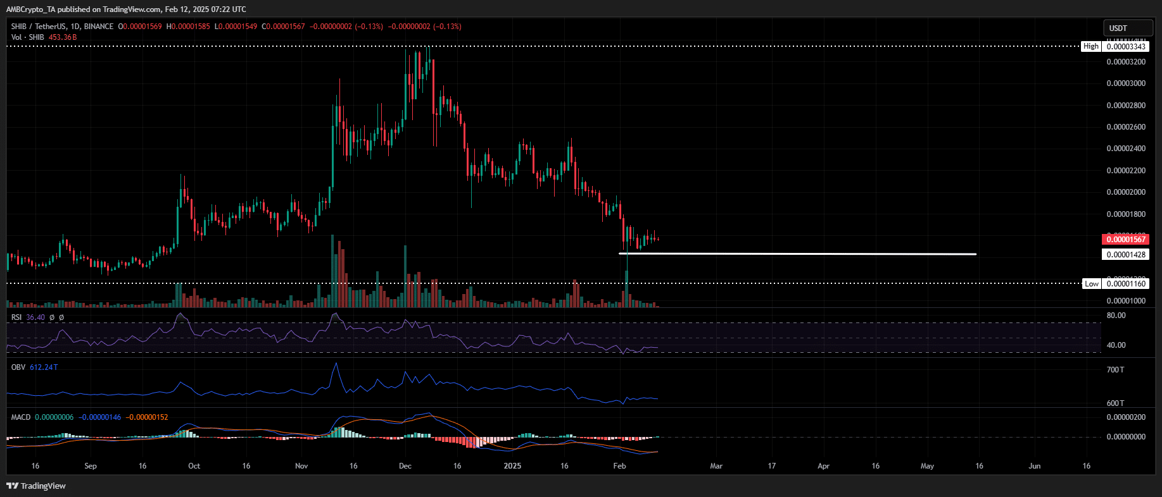Click the OBV scale value 700T
Screen dimensions: 1162x497
[1115, 370]
